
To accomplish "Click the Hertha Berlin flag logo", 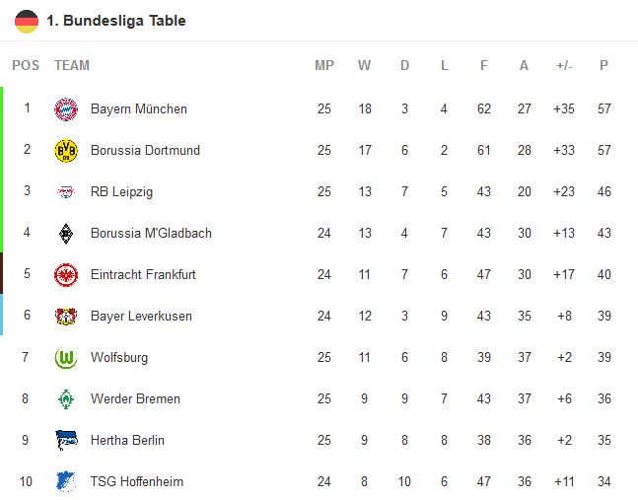I will (66, 441).
